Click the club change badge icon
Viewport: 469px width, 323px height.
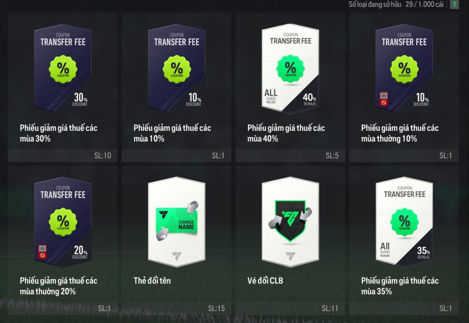[x=290, y=221]
